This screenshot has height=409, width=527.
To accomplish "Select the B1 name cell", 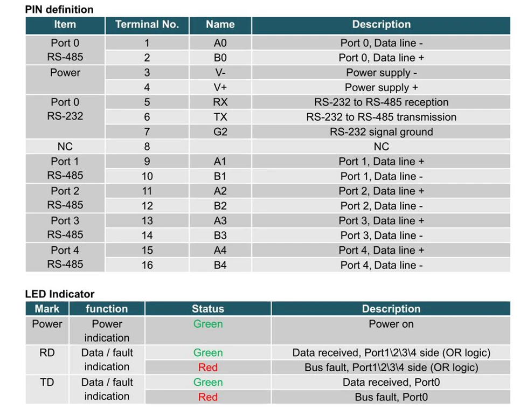I will 220,176.
